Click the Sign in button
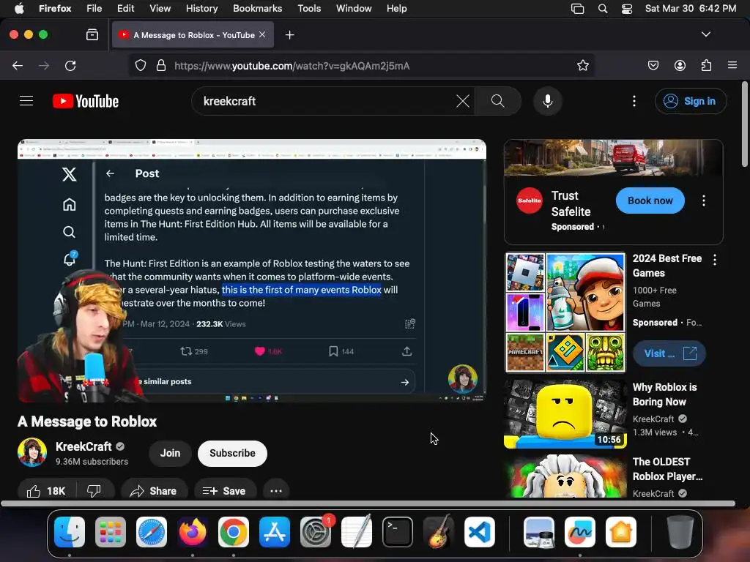 [691, 101]
